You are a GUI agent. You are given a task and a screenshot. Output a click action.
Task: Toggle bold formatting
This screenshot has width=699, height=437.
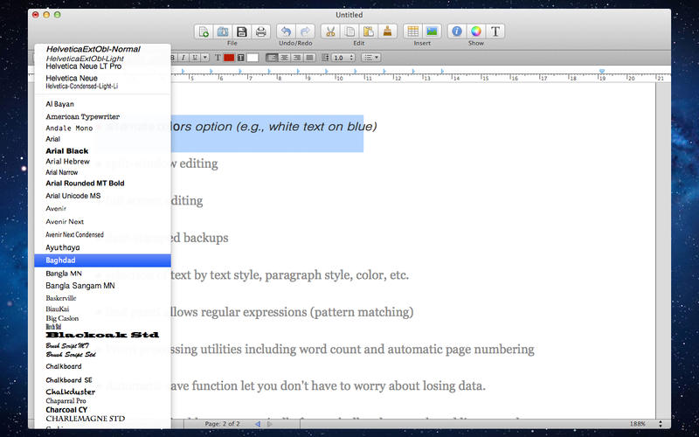(173, 58)
